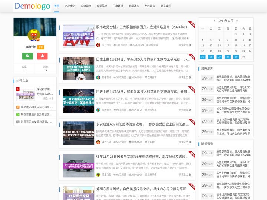Click author avatar on 智能显示技术 article

pyautogui.click(x=98, y=110)
